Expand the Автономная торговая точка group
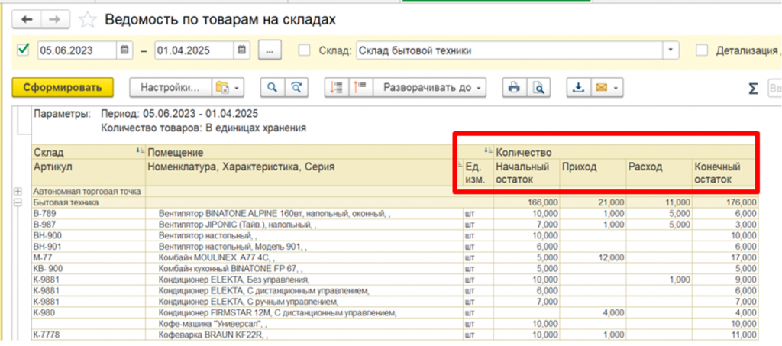Screen dimensions: 782x346 tap(18, 191)
